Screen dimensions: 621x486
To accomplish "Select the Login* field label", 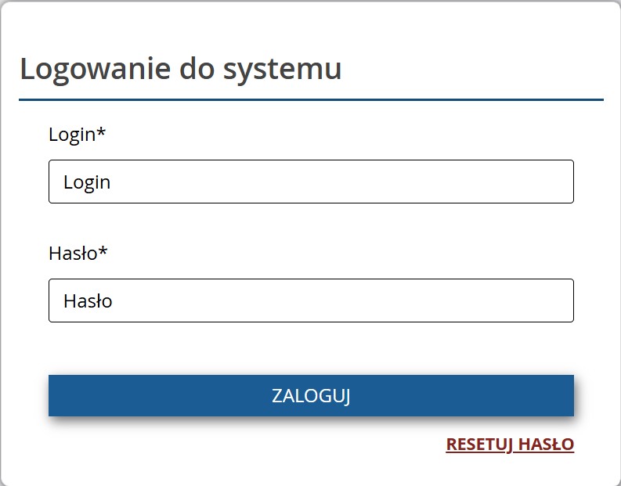I will tap(78, 135).
